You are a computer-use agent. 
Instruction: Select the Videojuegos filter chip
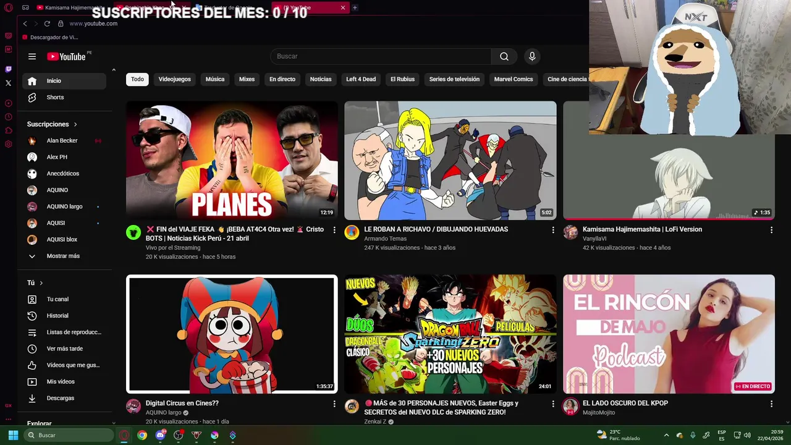click(x=174, y=79)
